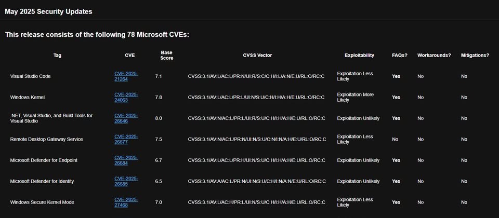This screenshot has width=499, height=218.
Task: Click Workarounds 'No' in Windows Kernel row
Action: click(421, 97)
